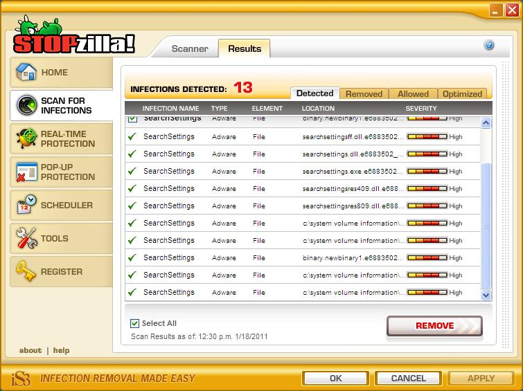Click severity bar of searchsettings.exe row
523x391 pixels.
[427, 172]
